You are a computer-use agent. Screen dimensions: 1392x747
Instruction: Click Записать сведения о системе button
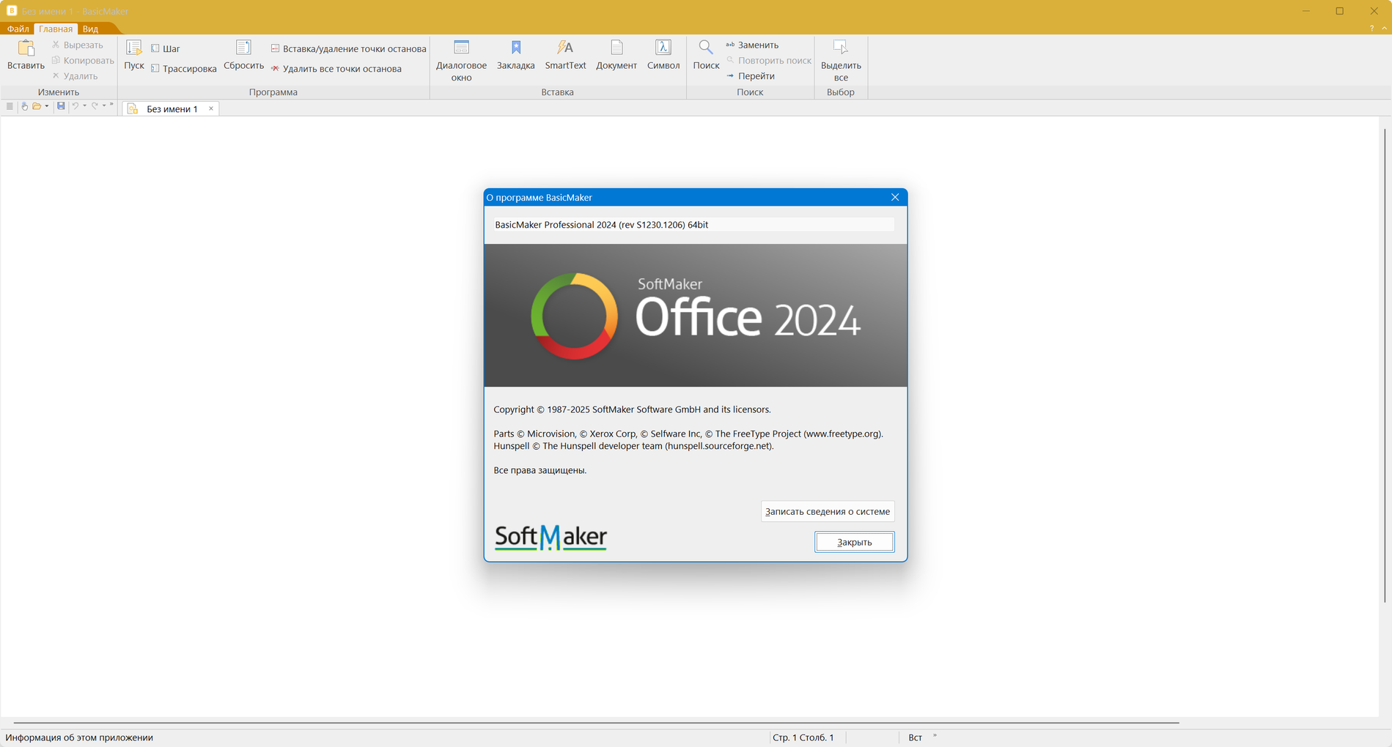pyautogui.click(x=828, y=511)
